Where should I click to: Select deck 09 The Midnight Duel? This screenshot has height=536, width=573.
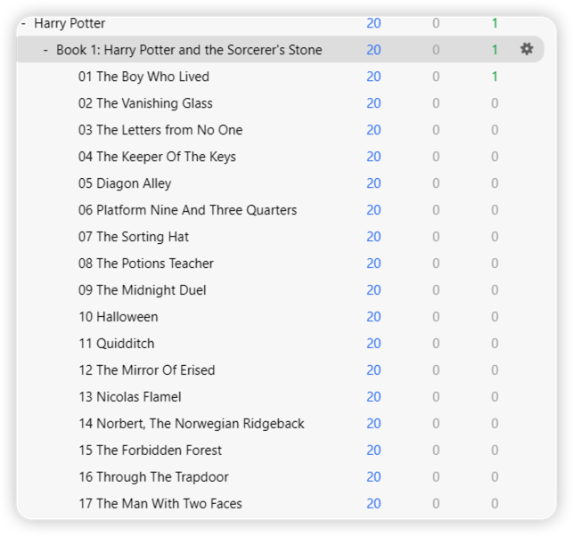point(143,290)
